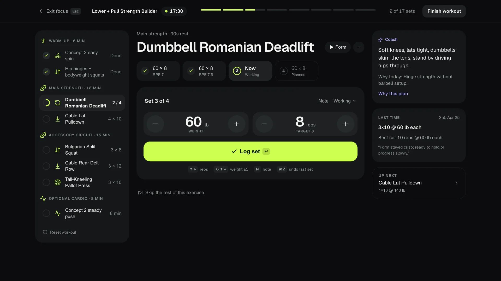501x281 pixels.
Task: Click the up-down arrows icon for Bulgarian Split Squat
Action: tap(58, 150)
